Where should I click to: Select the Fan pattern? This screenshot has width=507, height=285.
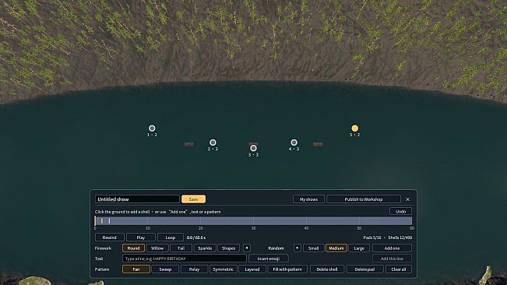(x=136, y=269)
